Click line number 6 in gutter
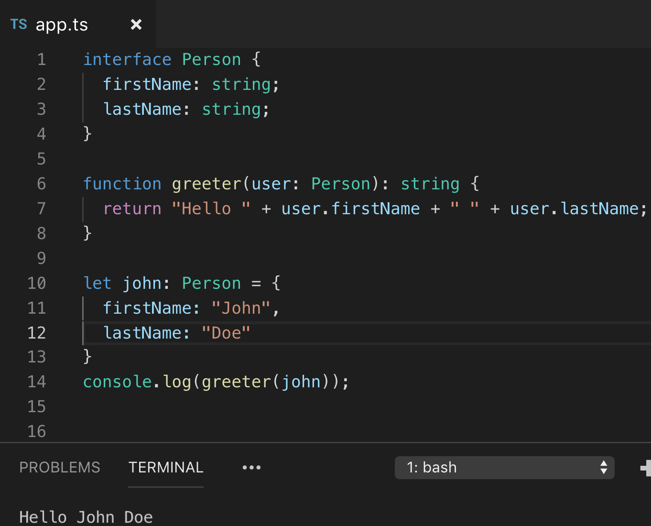 (42, 184)
